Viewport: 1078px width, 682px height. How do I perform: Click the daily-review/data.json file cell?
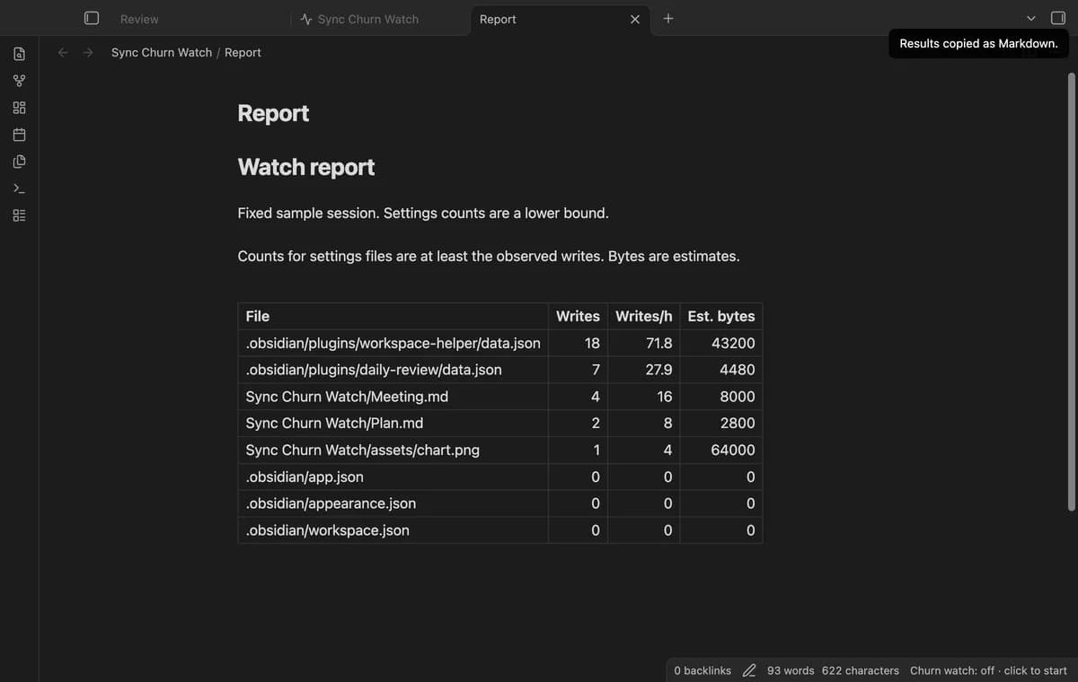tap(393, 370)
